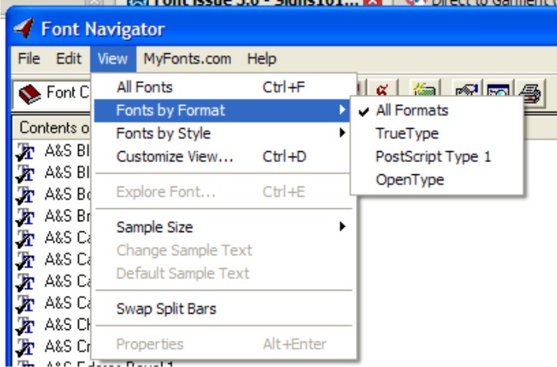The height and width of the screenshot is (367, 557).
Task: Click the printer toolbar icon
Action: coord(530,93)
